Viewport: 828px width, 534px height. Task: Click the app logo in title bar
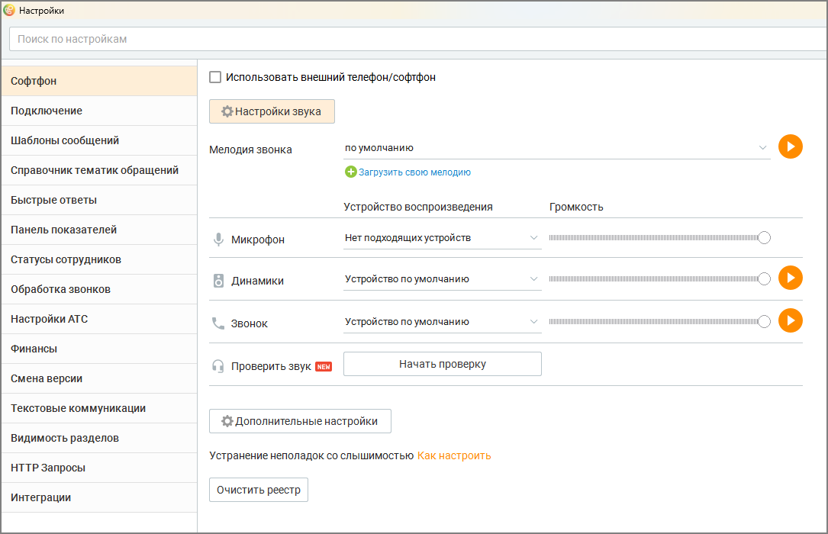pyautogui.click(x=9, y=10)
